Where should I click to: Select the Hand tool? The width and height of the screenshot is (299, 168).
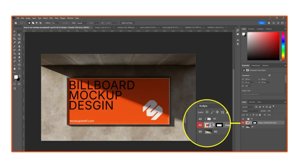(15, 69)
